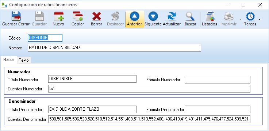Click the greyed-out Guardar floppy icon
269x131 pixels.
point(39,16)
